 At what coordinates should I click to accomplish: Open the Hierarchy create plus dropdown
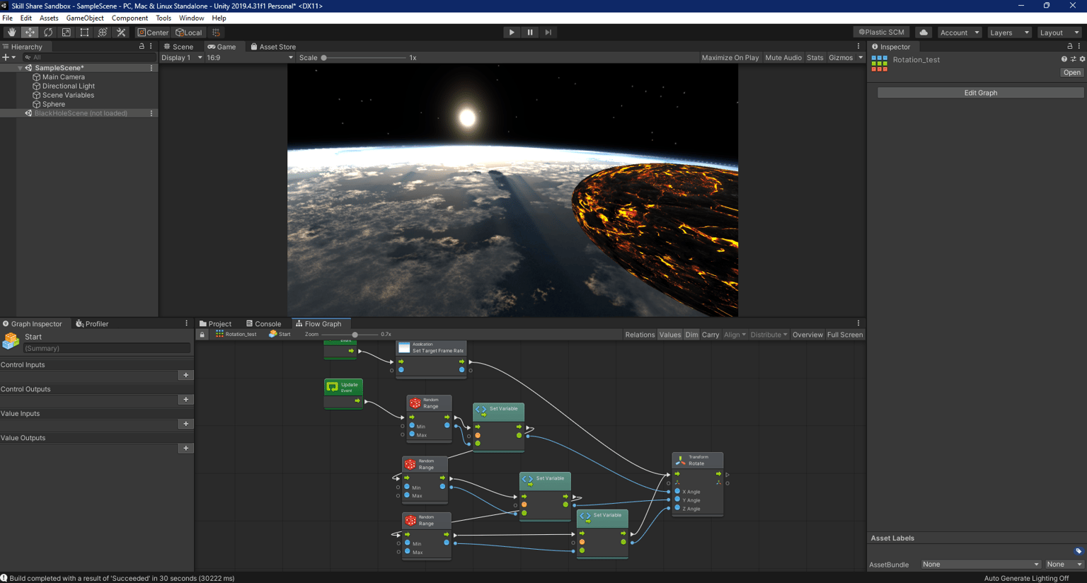click(8, 57)
